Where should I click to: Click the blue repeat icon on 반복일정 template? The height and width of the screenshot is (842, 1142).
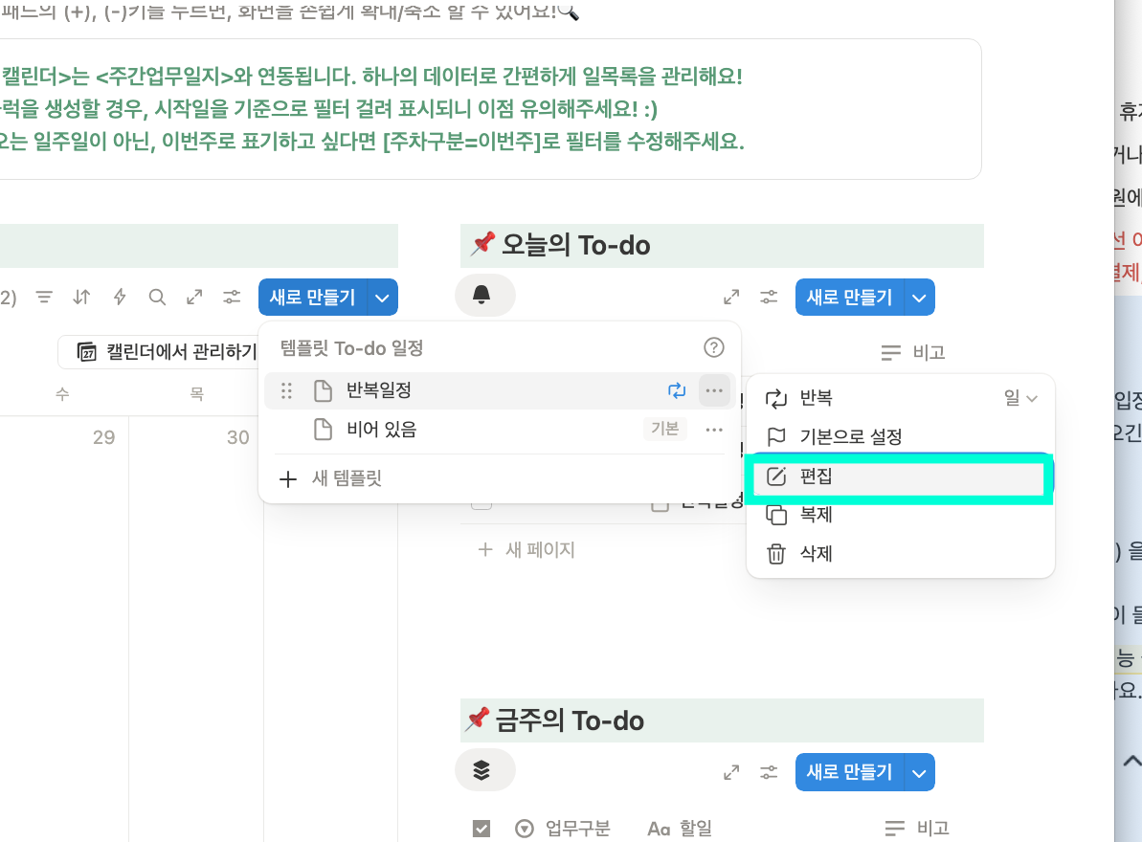(677, 390)
